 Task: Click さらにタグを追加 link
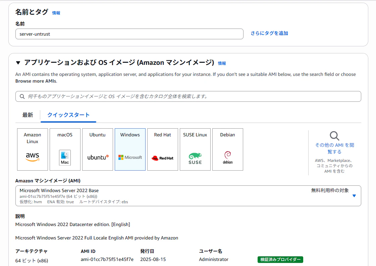[269, 33]
